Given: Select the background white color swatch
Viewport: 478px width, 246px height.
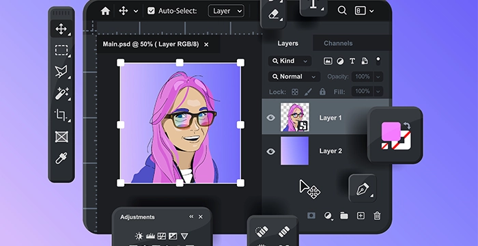Looking at the screenshot, I should pyautogui.click(x=406, y=144).
